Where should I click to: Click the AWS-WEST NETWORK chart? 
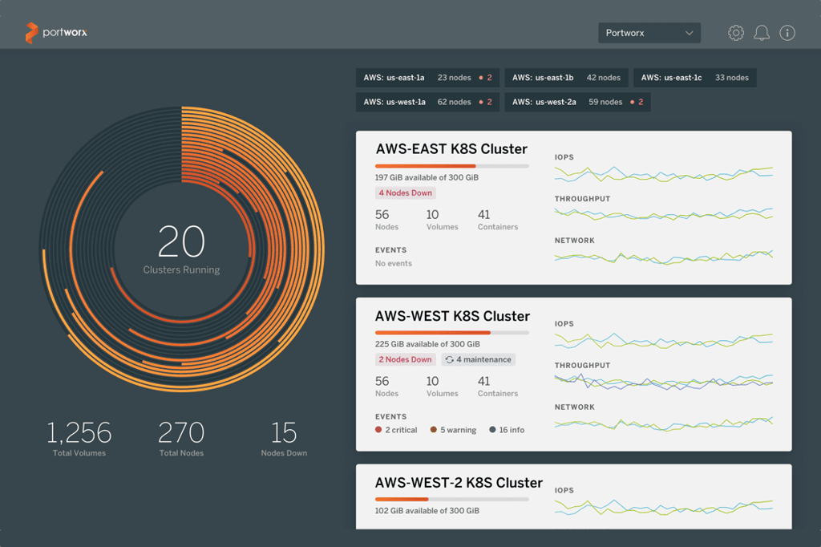click(x=663, y=423)
